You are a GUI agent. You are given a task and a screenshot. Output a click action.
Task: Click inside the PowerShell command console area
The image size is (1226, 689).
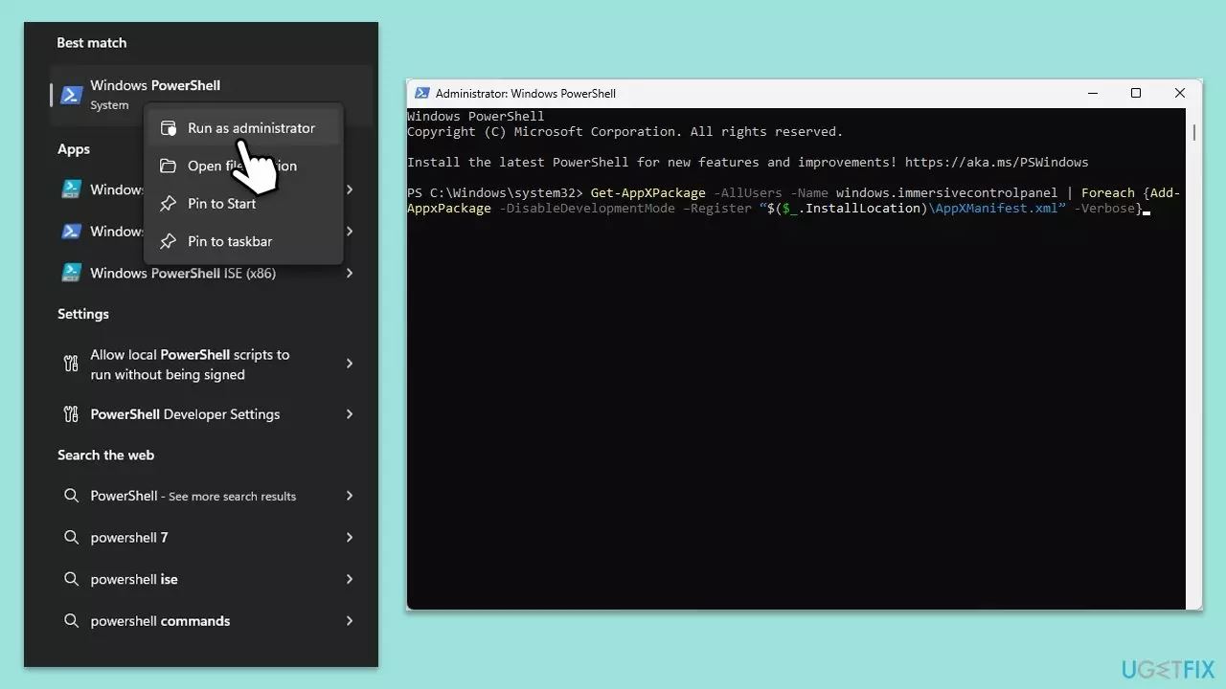pyautogui.click(x=795, y=402)
